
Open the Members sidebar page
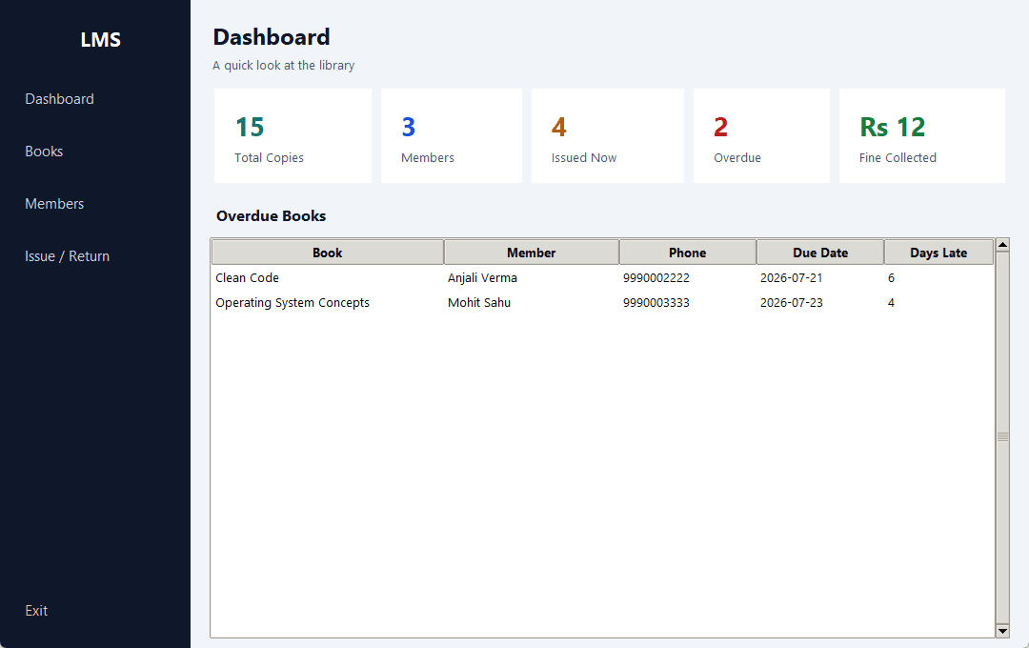click(54, 204)
